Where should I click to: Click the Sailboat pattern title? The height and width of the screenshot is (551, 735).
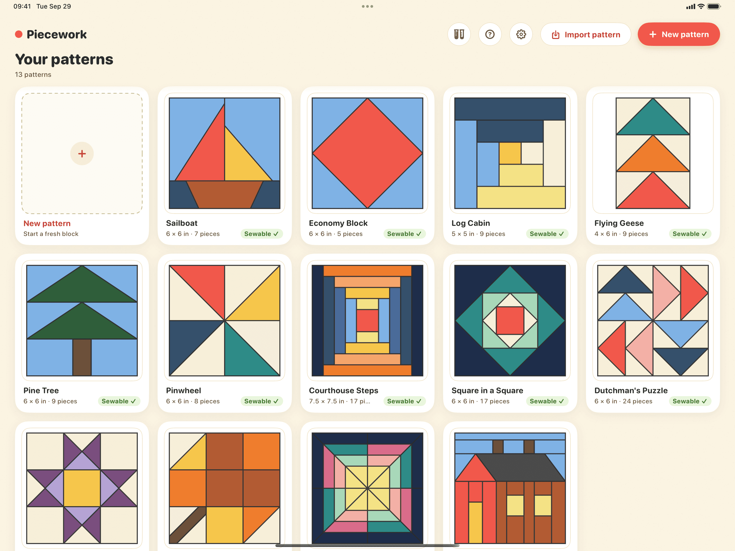click(181, 223)
